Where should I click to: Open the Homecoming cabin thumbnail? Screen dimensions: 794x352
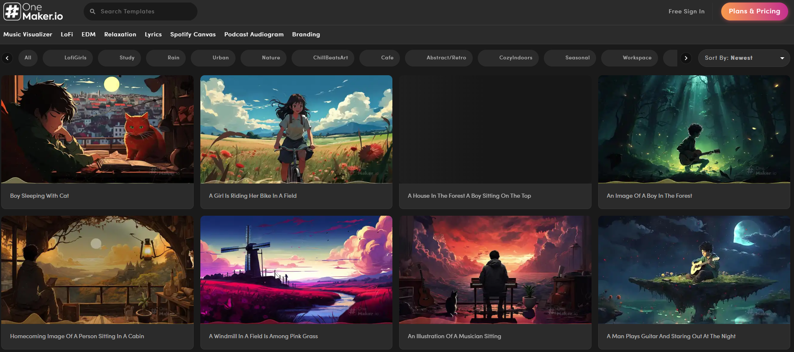[97, 270]
